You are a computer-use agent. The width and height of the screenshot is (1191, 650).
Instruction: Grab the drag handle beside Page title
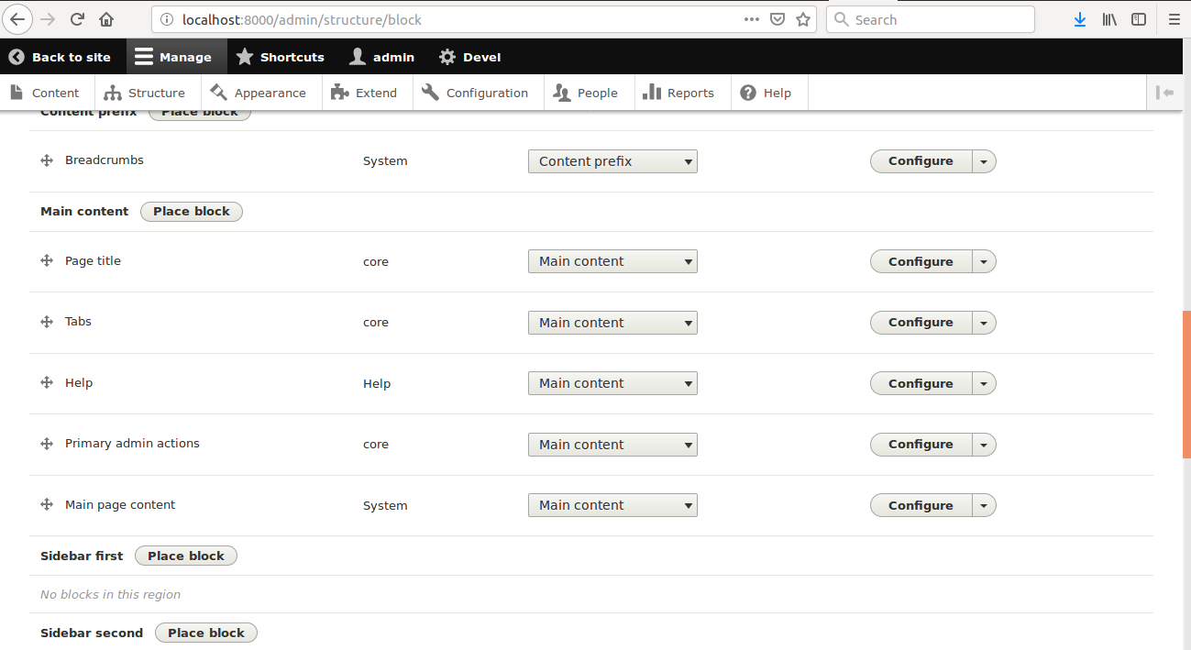coord(46,260)
